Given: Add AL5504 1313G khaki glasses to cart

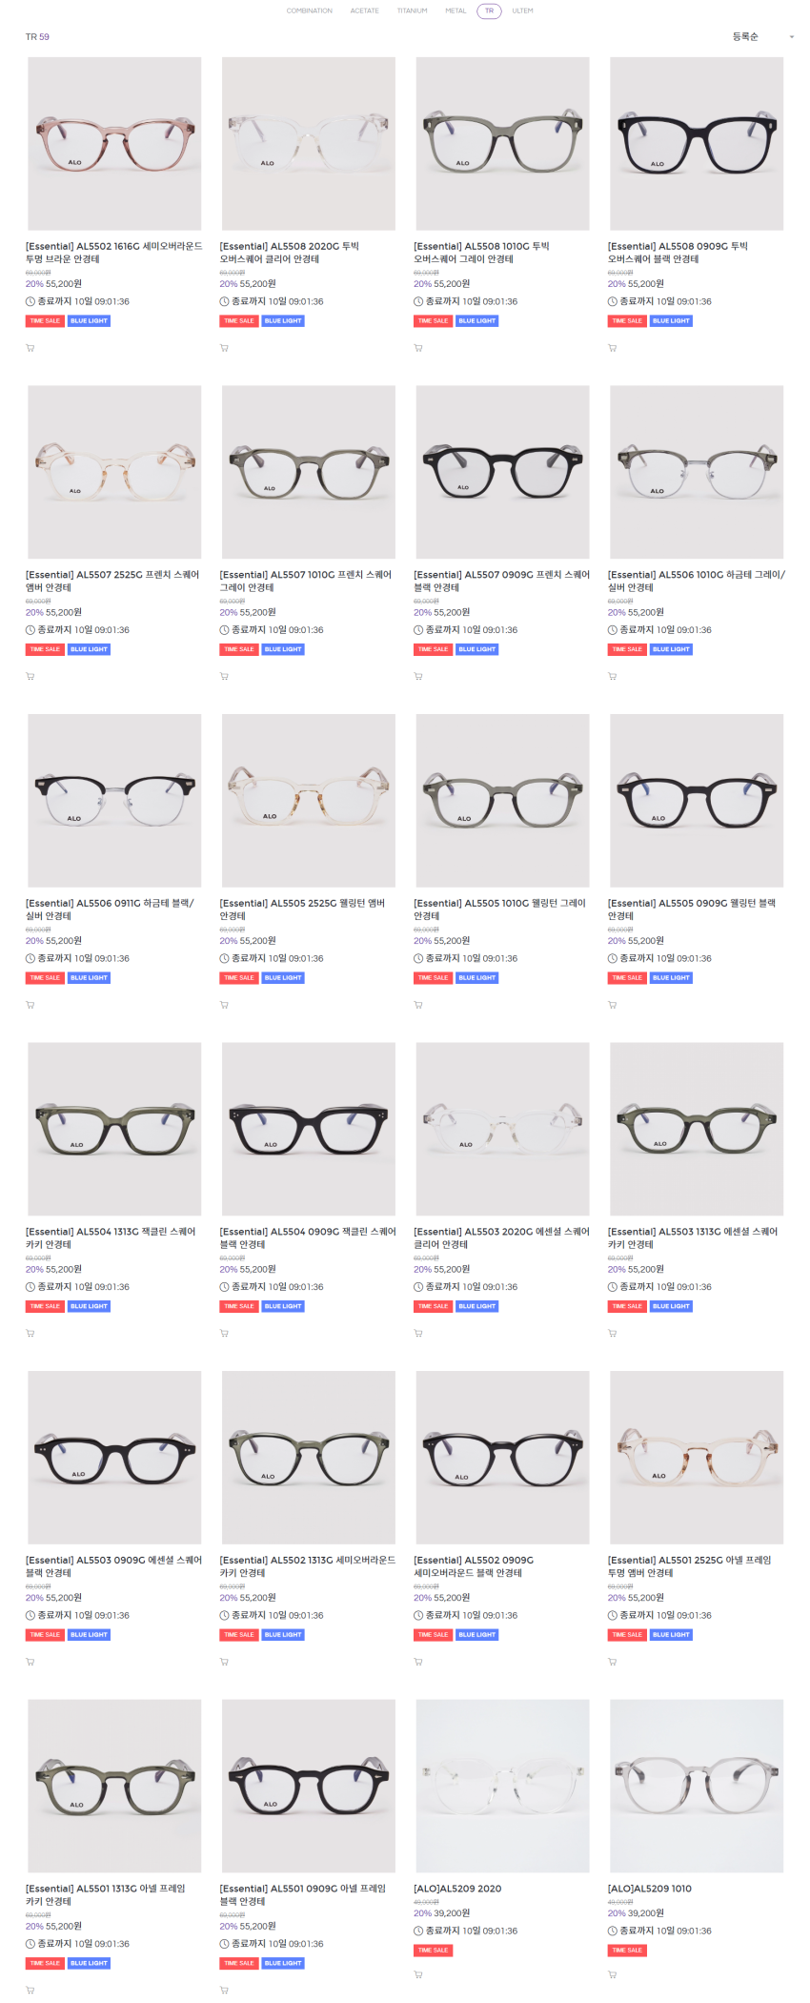Looking at the screenshot, I should pos(30,1334).
